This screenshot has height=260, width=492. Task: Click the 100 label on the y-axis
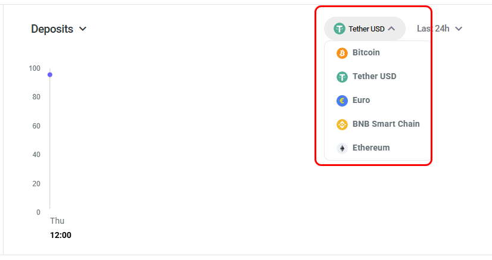(35, 68)
